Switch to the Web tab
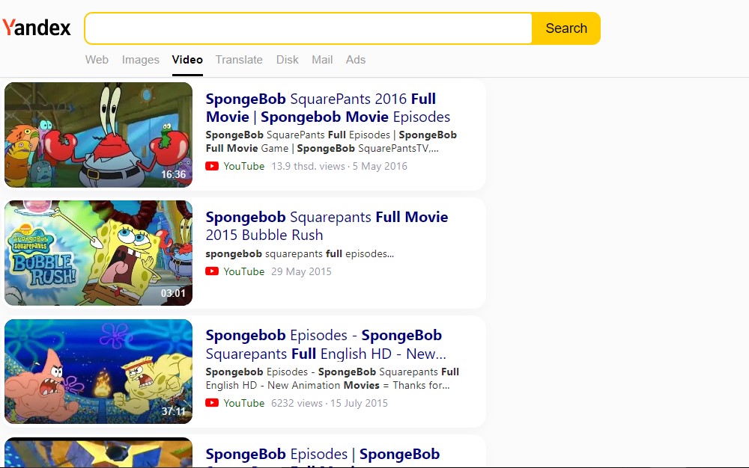 tap(97, 60)
